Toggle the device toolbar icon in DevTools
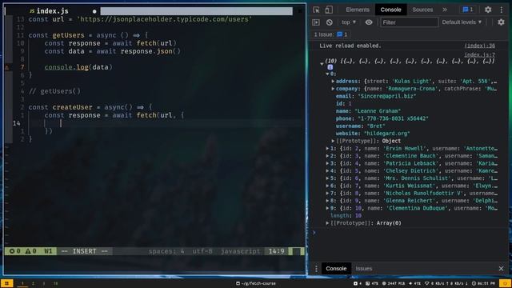Viewport: 512px width, 288px height. (329, 10)
